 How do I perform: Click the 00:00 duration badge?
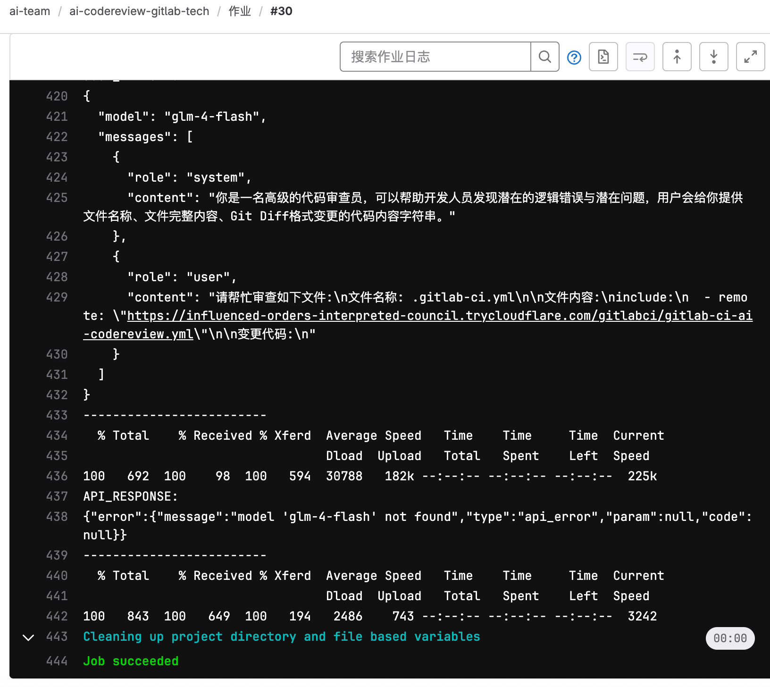pos(730,638)
